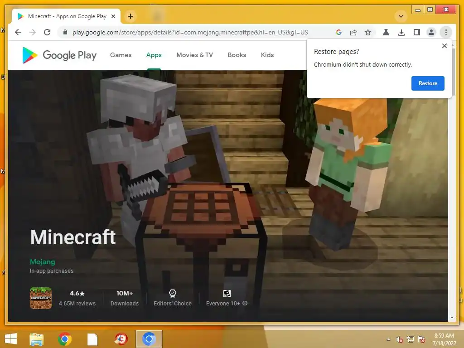
Task: Go back to the previous page
Action: click(18, 32)
